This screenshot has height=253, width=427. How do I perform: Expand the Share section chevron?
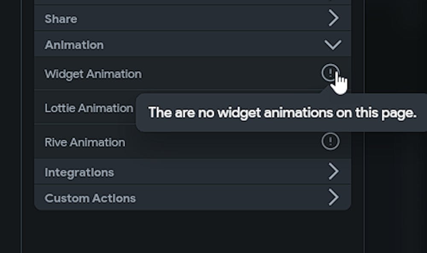[x=333, y=18]
